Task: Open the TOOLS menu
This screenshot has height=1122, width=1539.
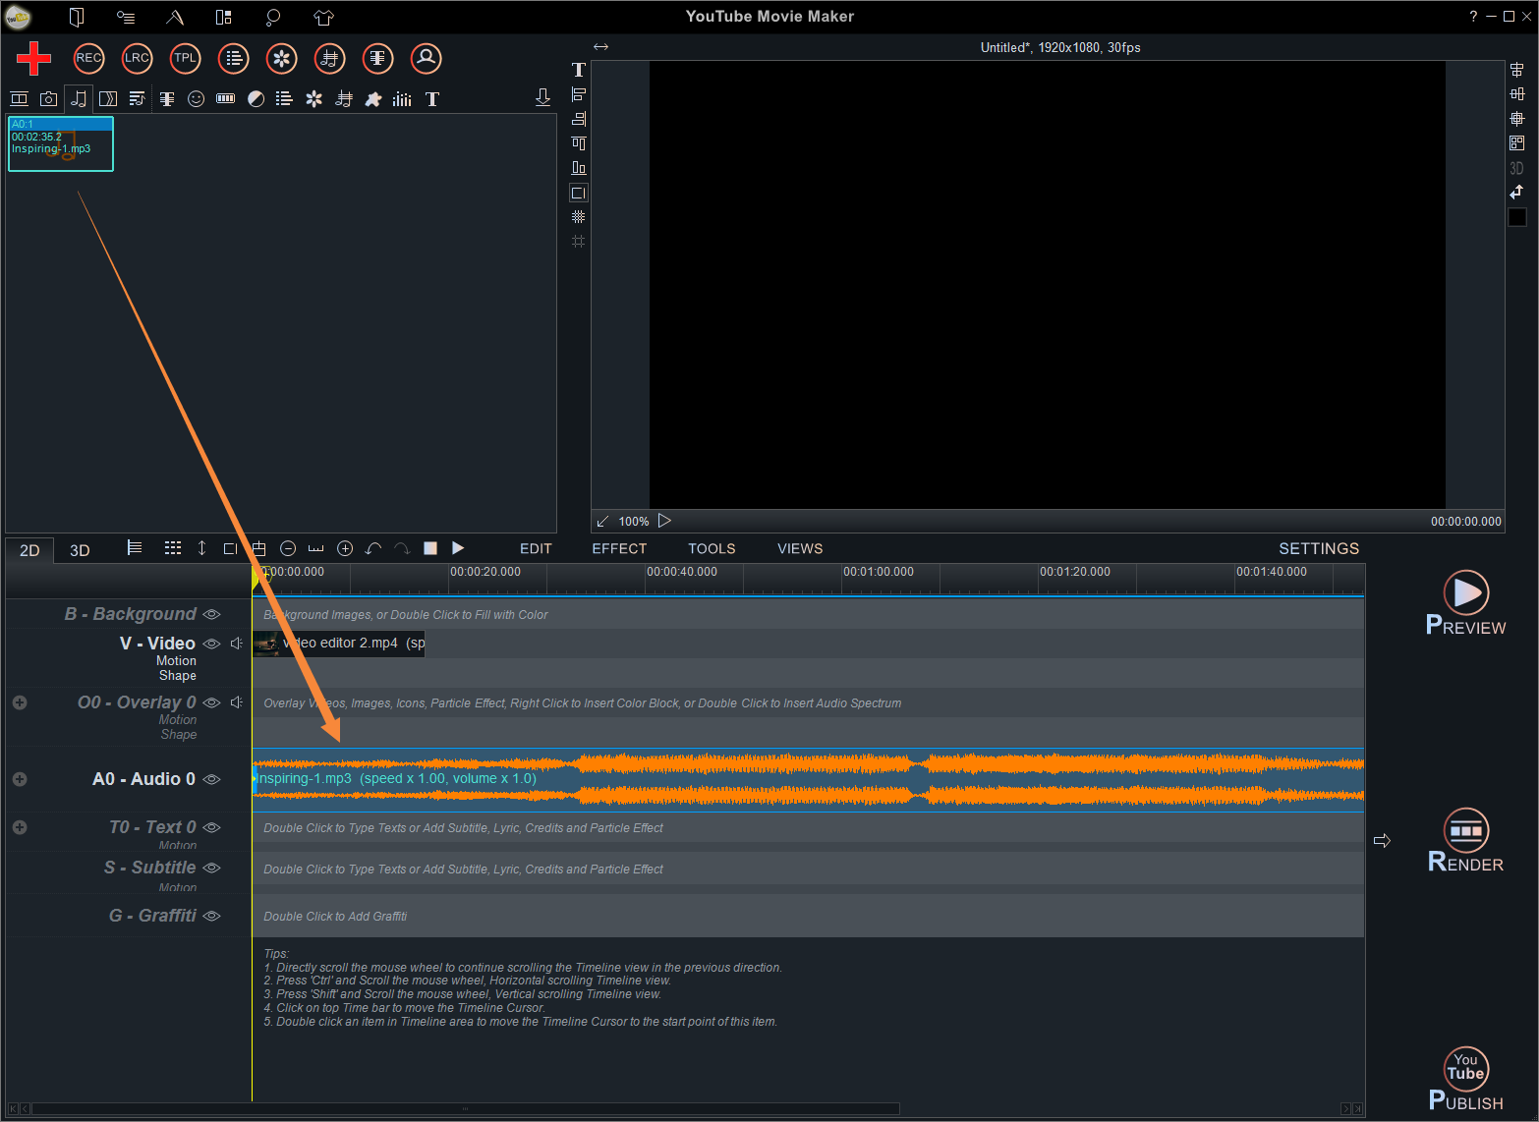Action: point(712,549)
